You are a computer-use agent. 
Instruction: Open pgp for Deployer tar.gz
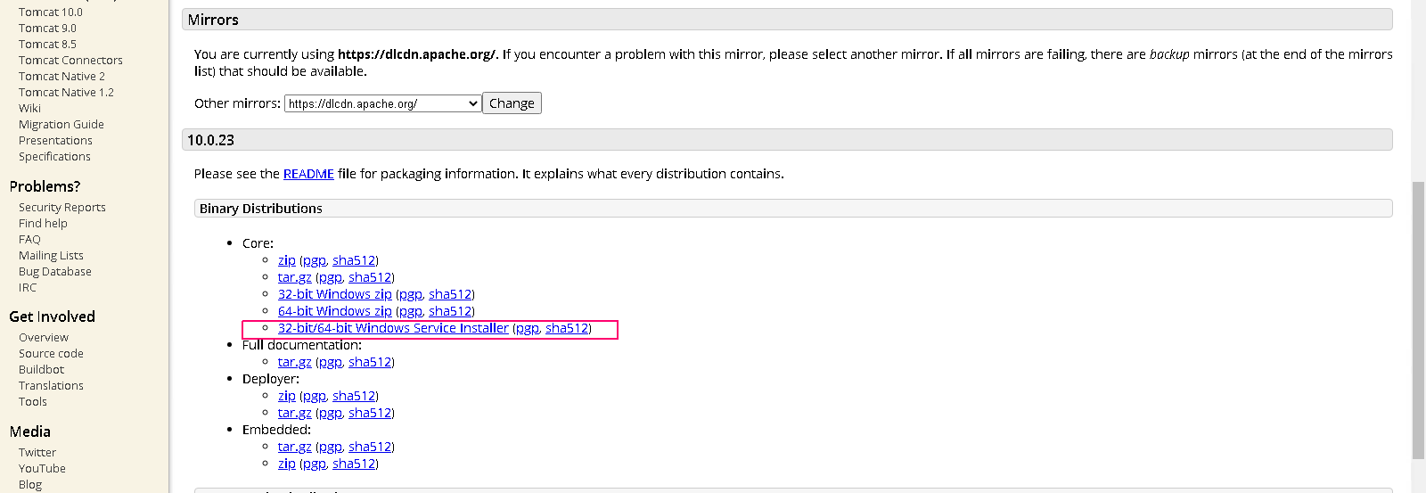330,413
